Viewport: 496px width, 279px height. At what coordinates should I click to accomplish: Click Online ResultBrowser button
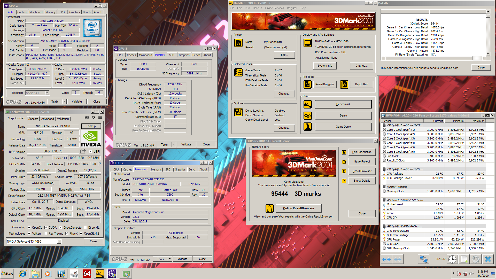tap(299, 208)
